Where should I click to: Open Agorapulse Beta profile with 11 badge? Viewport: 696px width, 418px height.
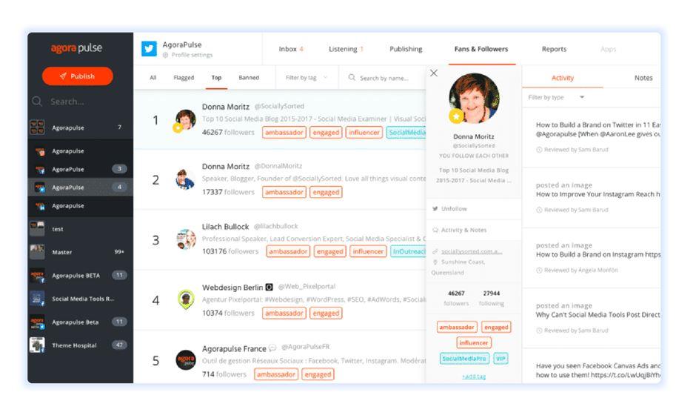(81, 322)
